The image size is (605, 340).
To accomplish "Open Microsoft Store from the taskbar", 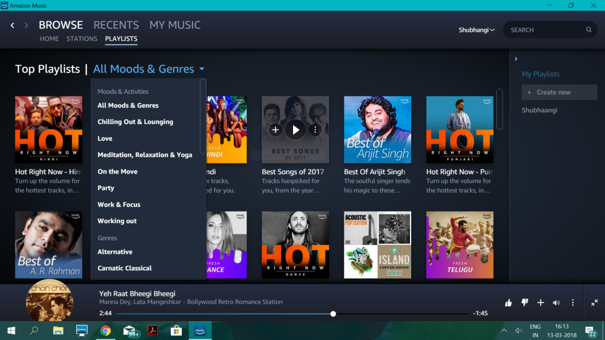I will pos(176,331).
